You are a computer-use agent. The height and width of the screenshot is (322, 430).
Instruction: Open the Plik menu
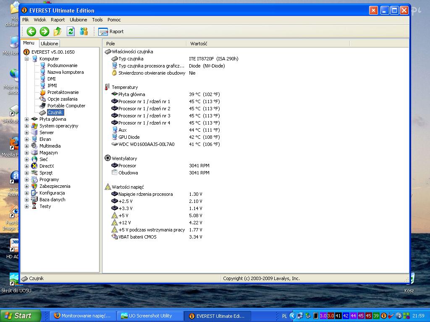pyautogui.click(x=26, y=20)
